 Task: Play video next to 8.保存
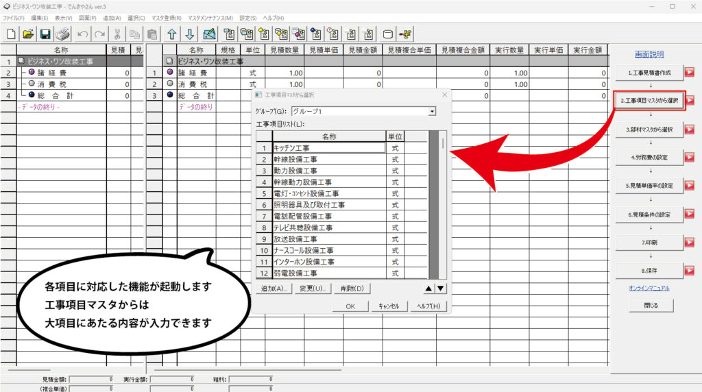click(x=690, y=270)
